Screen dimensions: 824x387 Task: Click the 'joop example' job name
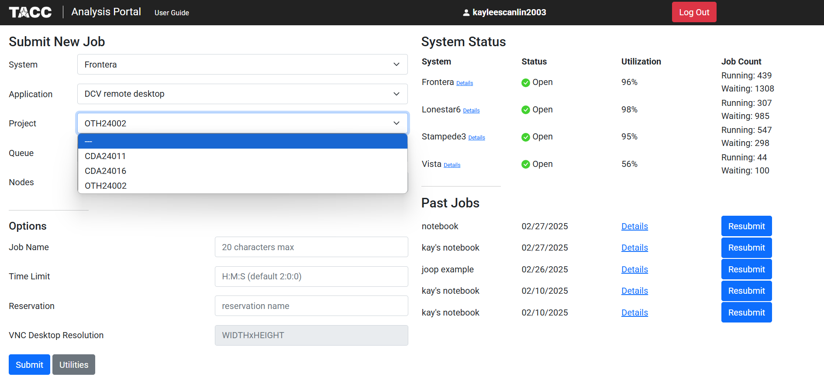(x=448, y=269)
